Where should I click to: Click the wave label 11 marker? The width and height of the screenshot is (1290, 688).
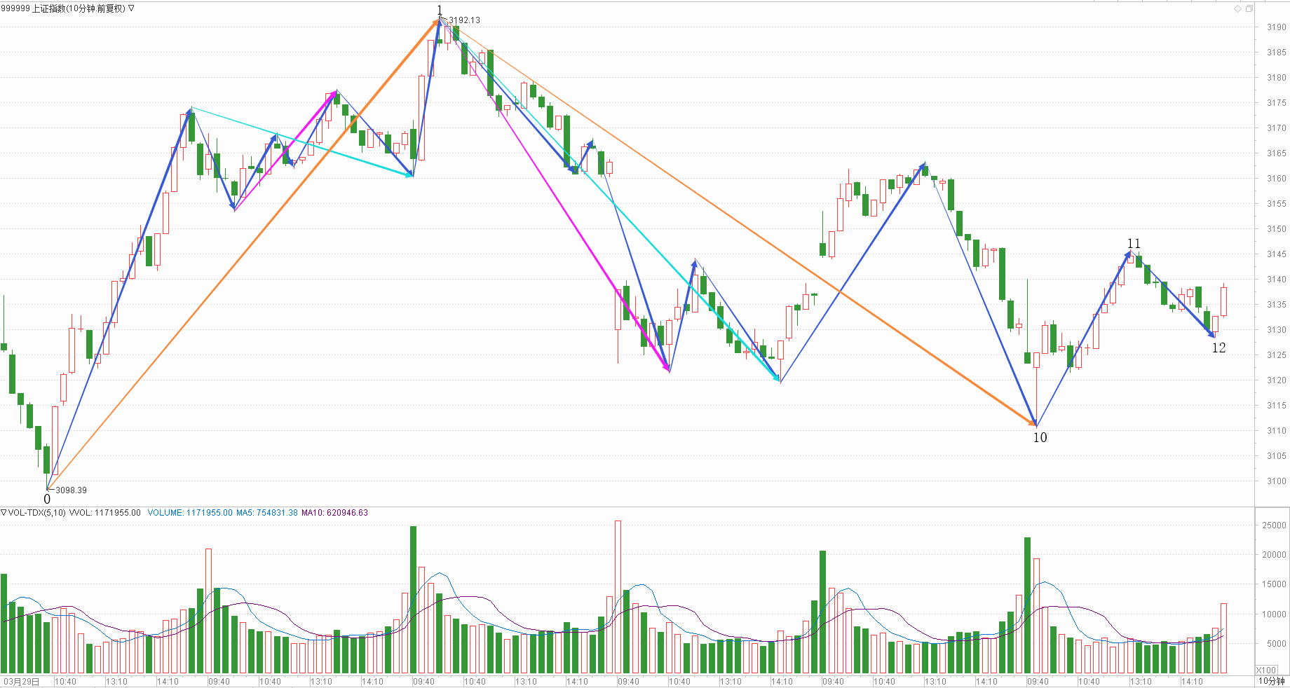[1134, 243]
